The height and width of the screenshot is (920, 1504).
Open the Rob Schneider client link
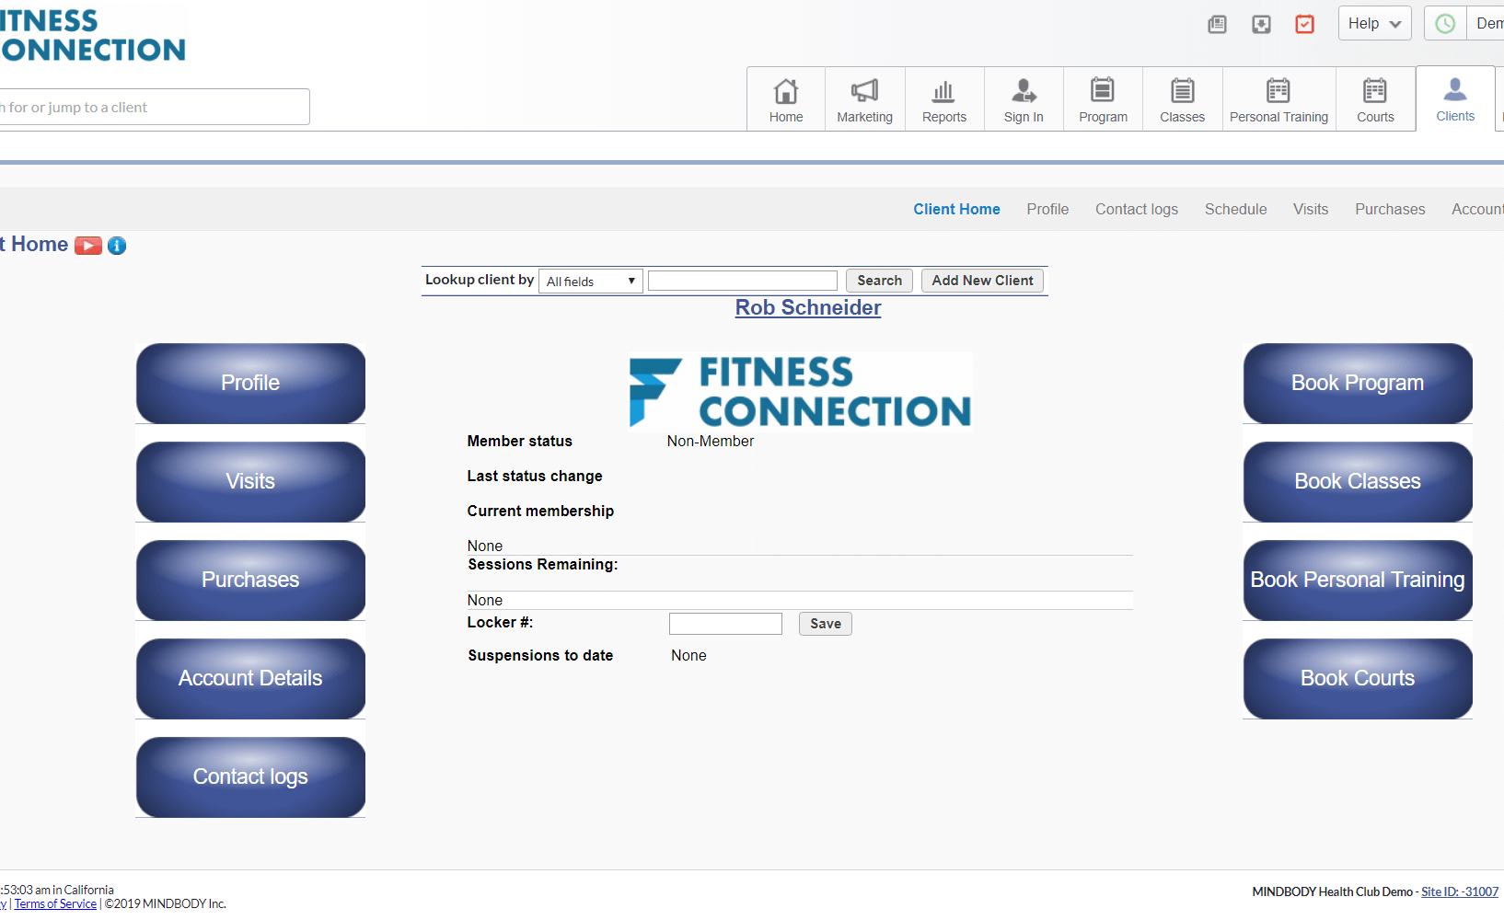807,308
